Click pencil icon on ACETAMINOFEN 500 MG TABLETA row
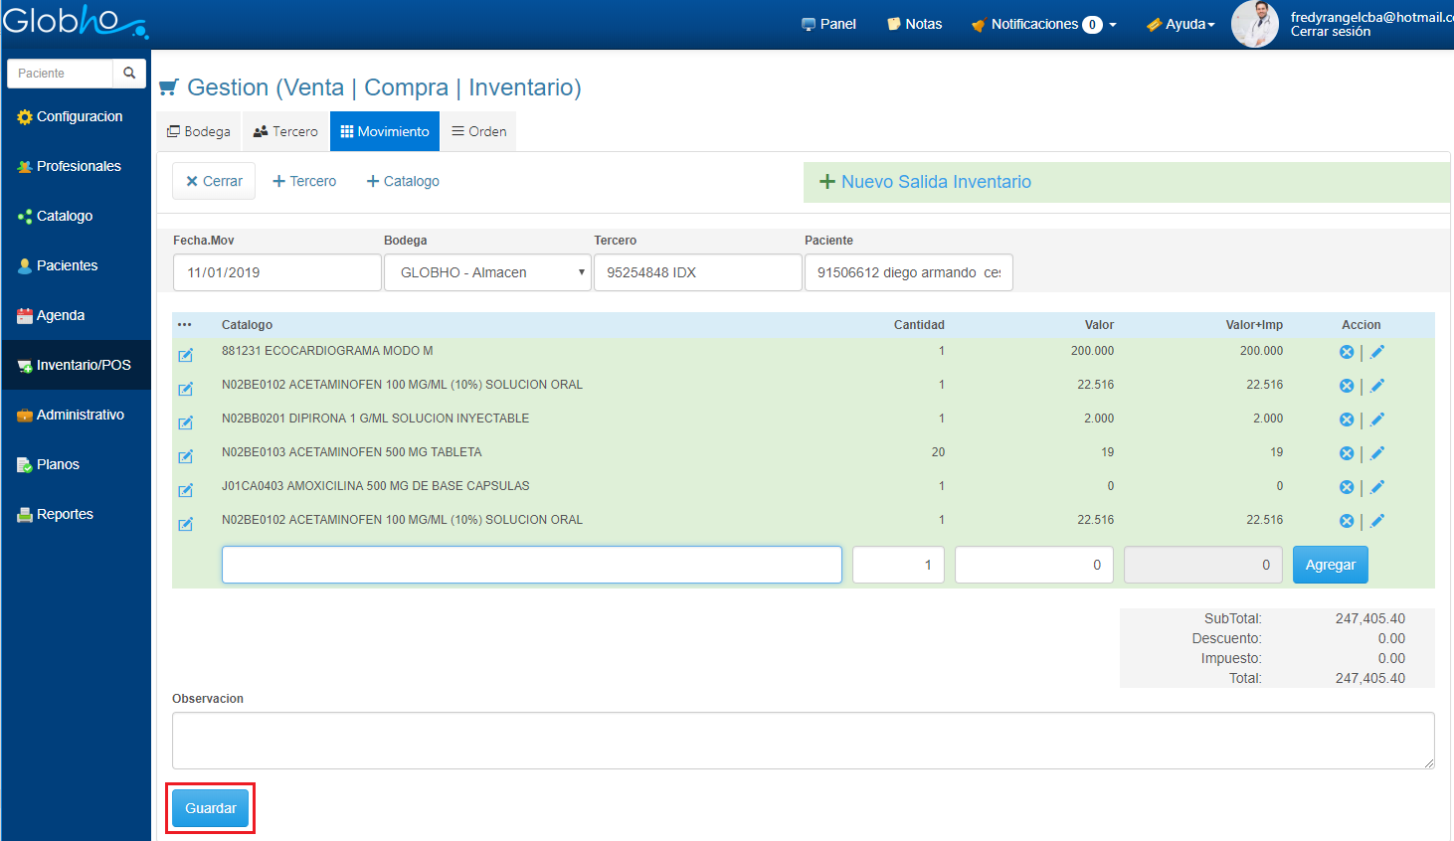This screenshot has width=1454, height=841. click(1377, 453)
